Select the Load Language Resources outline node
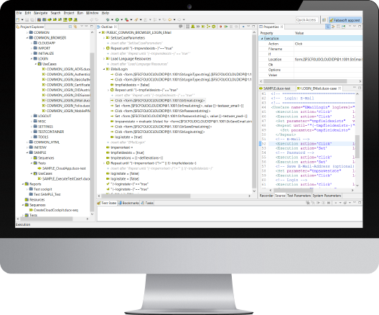 click(x=128, y=59)
